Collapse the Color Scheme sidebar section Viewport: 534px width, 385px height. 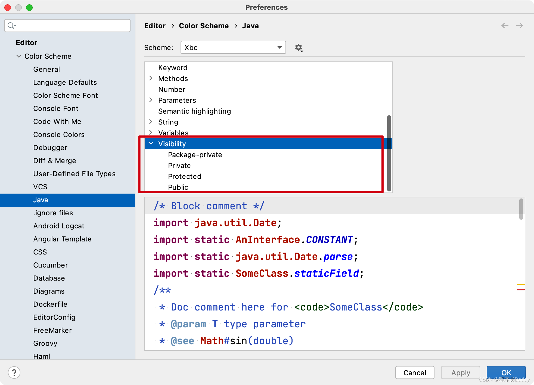(x=19, y=56)
